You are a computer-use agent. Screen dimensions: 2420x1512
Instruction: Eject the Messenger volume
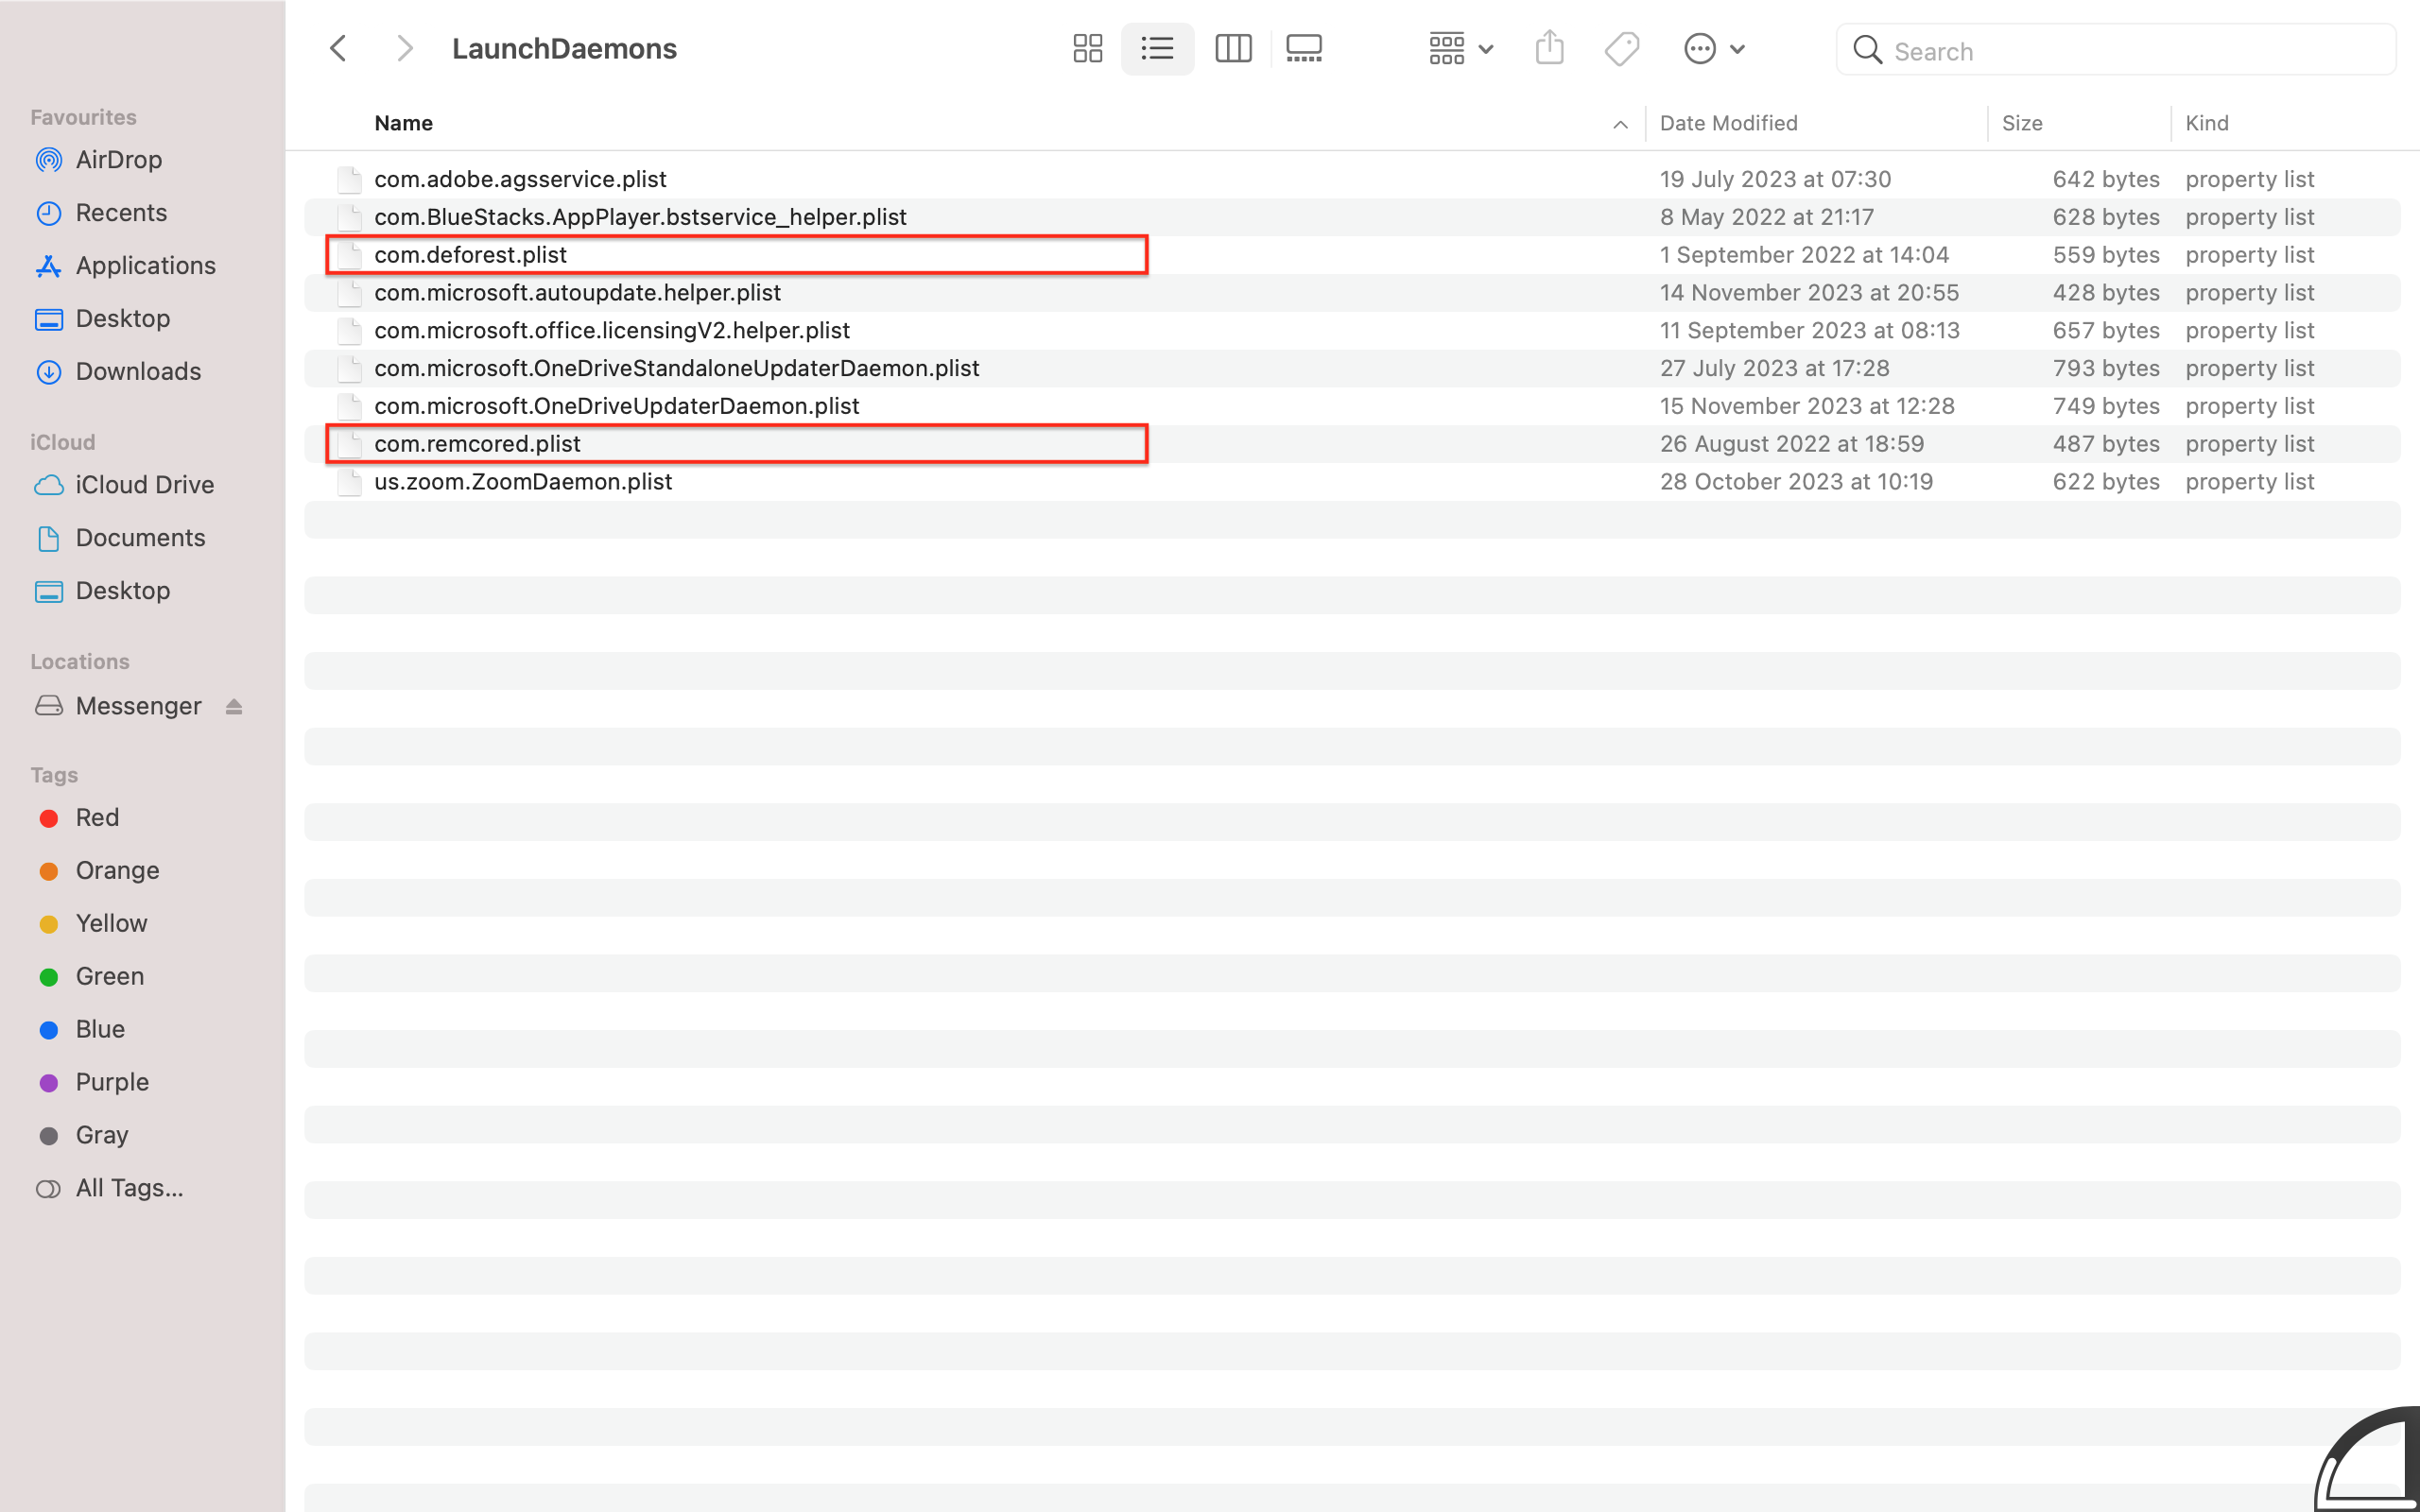[x=234, y=707]
